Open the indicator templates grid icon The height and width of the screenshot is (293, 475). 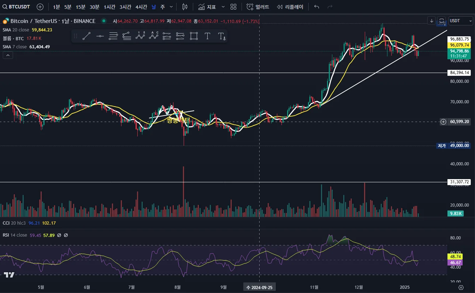click(233, 7)
